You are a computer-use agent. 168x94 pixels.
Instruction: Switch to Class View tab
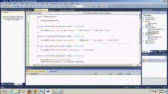162,51
